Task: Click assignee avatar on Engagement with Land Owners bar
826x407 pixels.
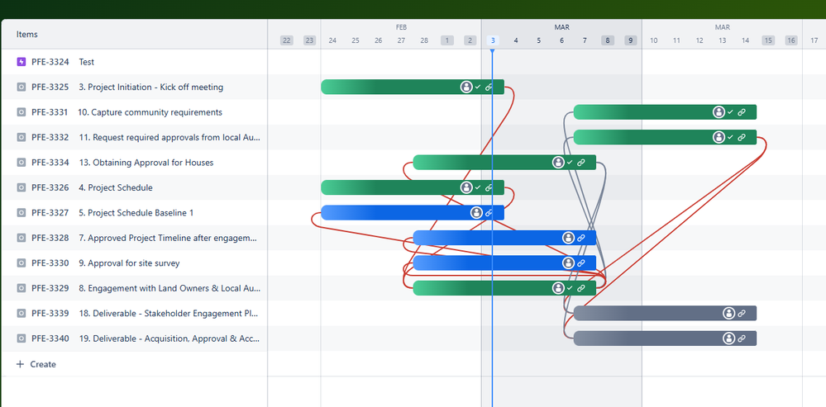Action: click(558, 288)
